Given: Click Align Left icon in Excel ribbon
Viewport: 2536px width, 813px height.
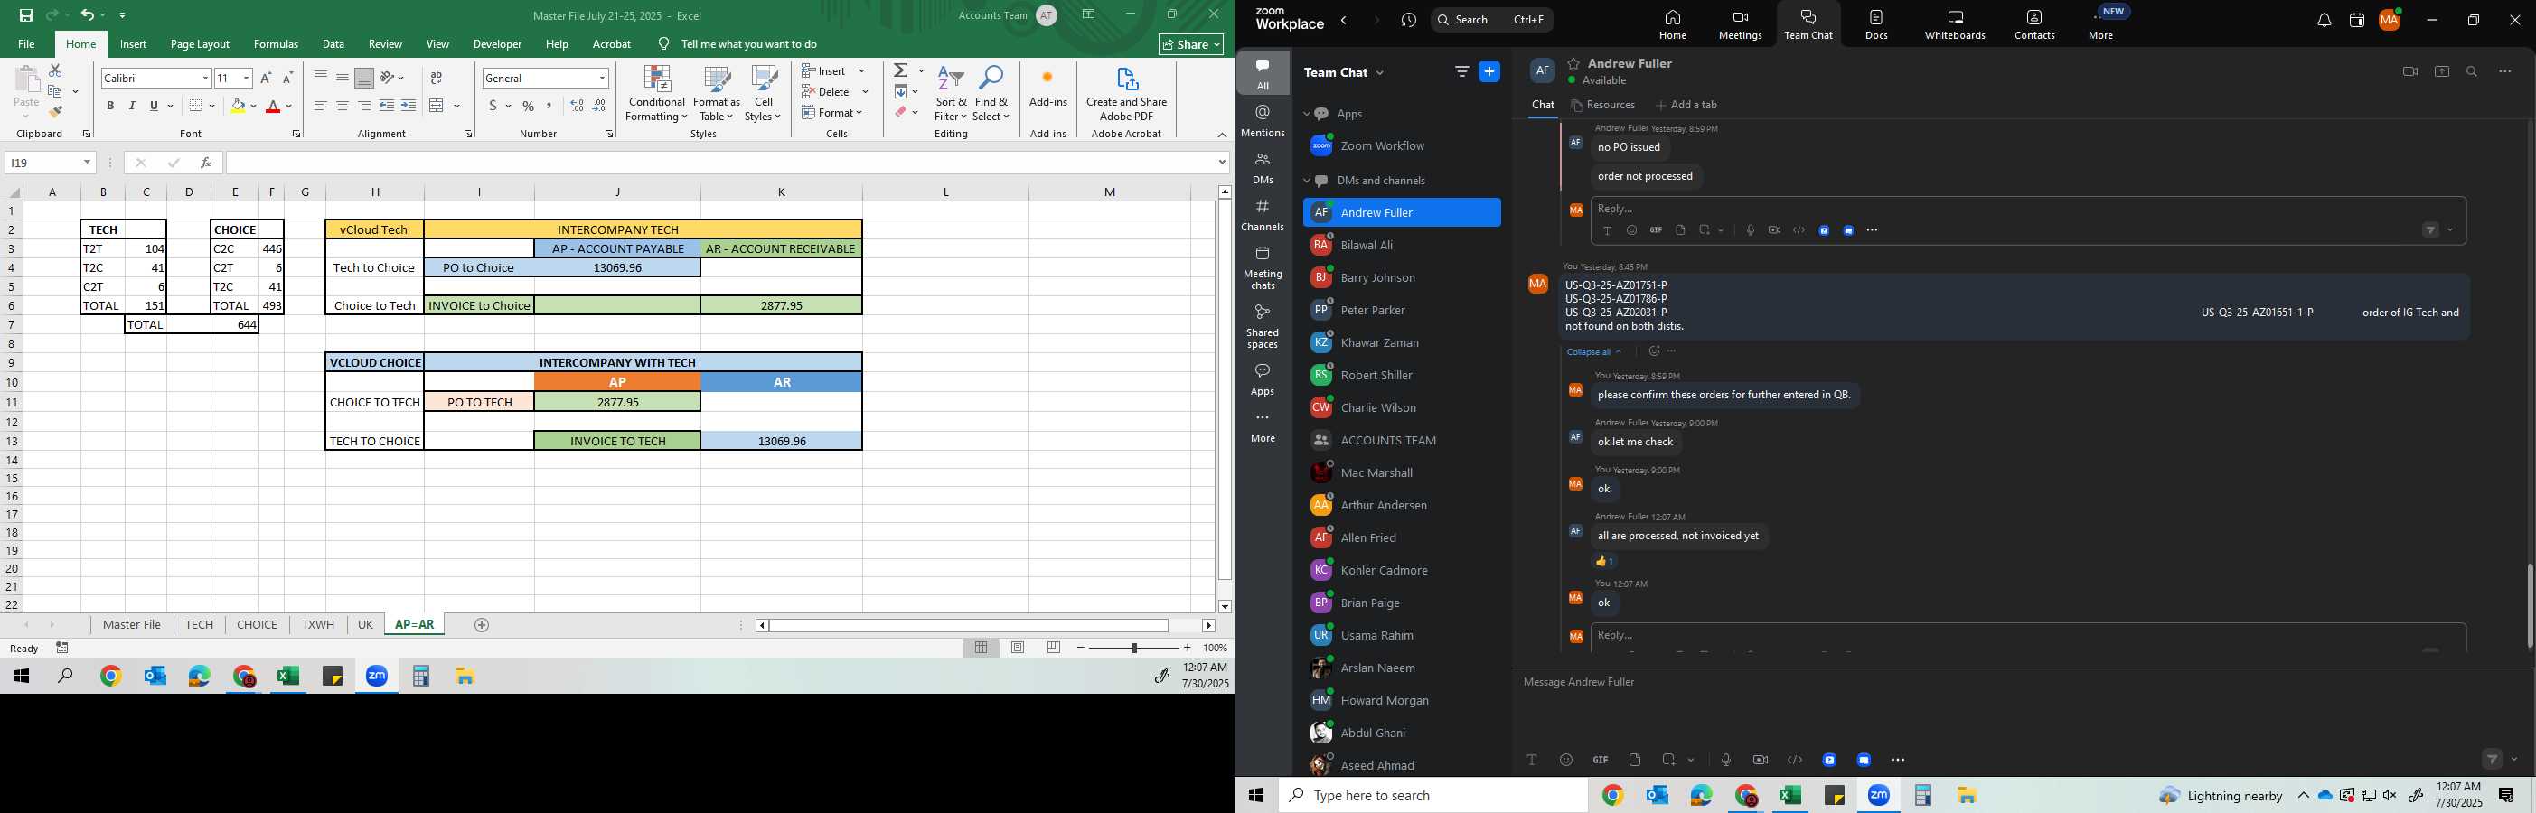Looking at the screenshot, I should point(320,107).
